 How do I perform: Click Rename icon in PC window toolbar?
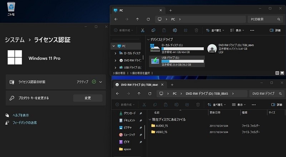pos(175,30)
